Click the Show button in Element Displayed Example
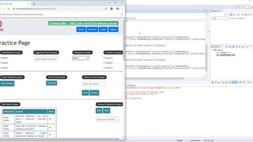This screenshot has width=253, height=142. click(x=106, y=110)
